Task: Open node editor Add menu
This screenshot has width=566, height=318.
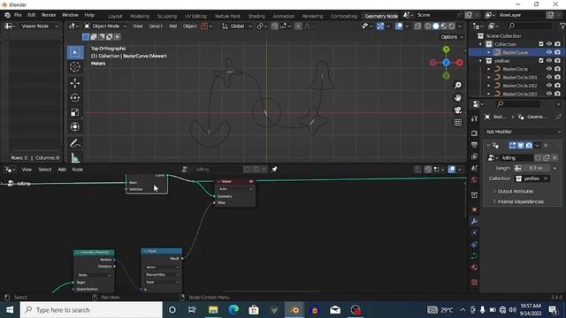Action: [62, 169]
